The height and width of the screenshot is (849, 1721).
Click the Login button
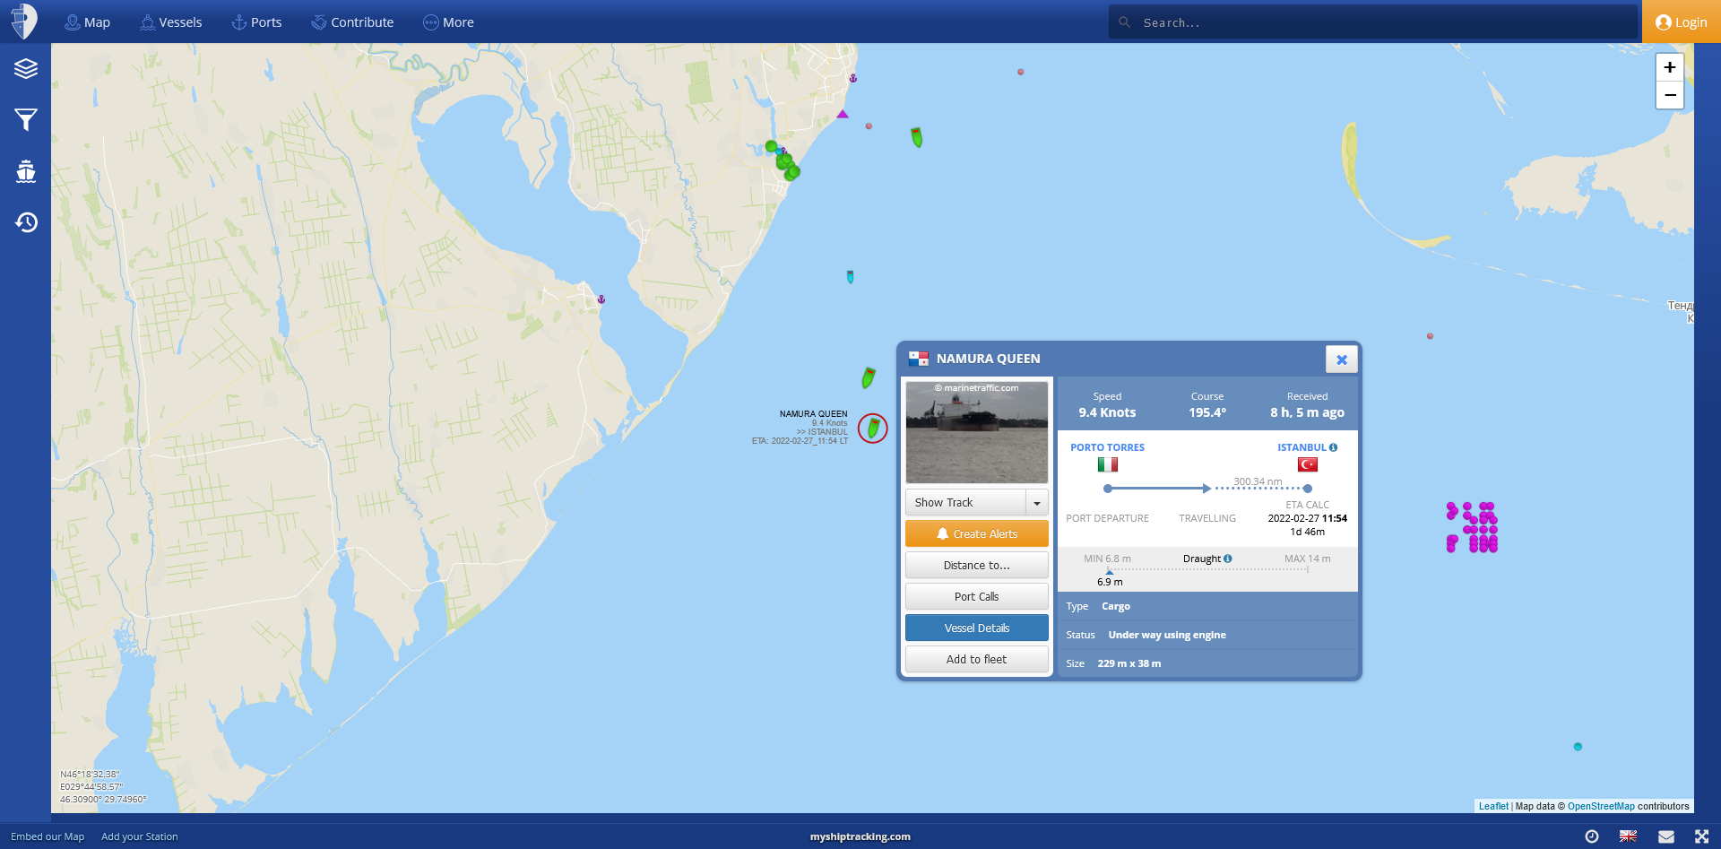coord(1681,22)
